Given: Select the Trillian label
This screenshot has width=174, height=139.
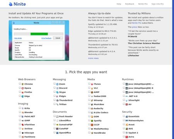Looking at the screenshot, I should (x=63, y=104).
